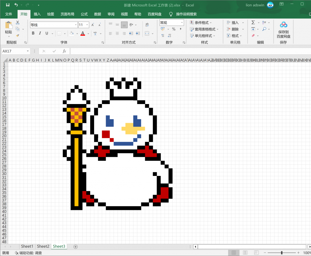Increase font size with larger A icon
Viewport: 311px width, 256px height.
click(x=93, y=25)
